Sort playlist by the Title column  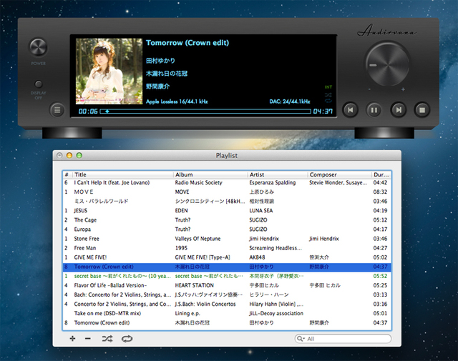[x=122, y=174]
